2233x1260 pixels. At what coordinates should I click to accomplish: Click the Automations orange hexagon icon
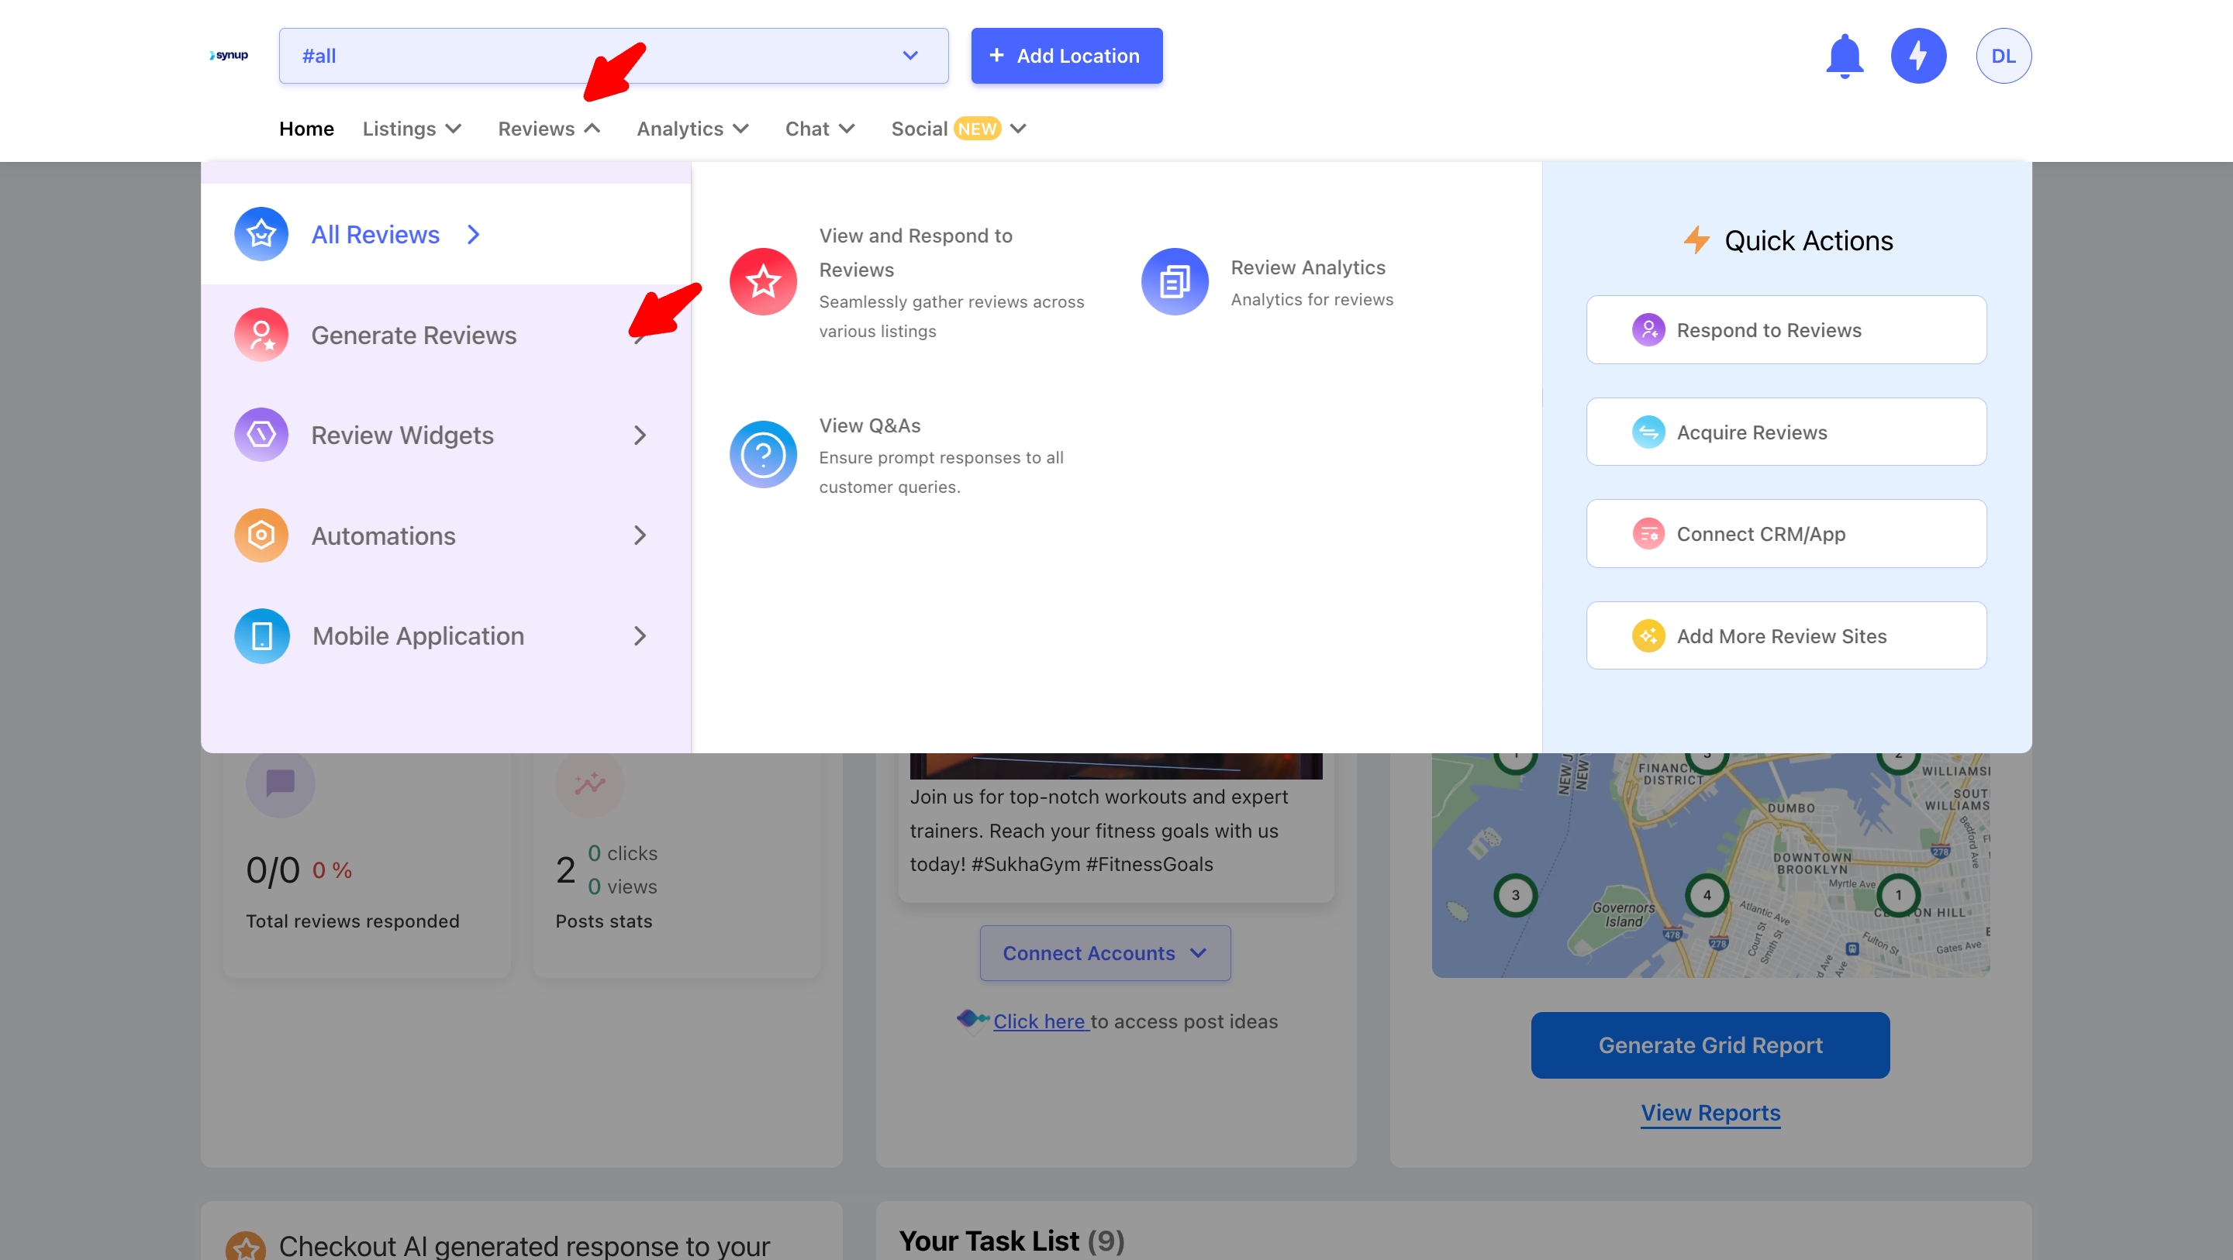coord(261,535)
